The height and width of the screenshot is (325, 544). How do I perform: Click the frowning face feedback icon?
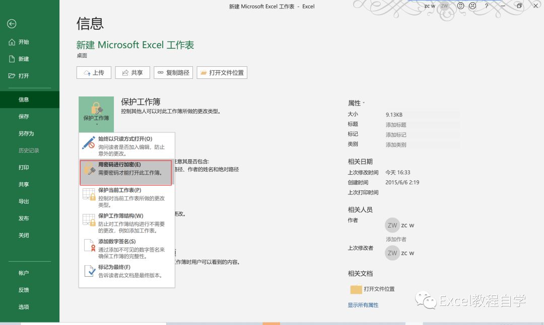point(472,6)
